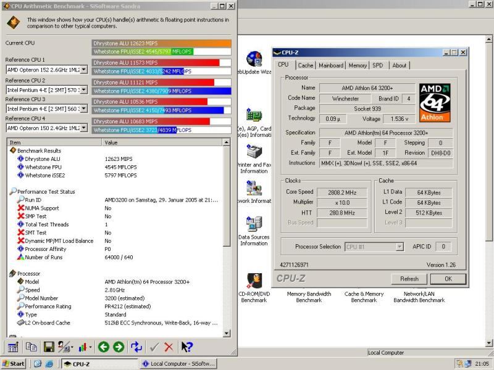
Task: Open the dropdown arrow beside bar chart icon
Action: pos(90,347)
